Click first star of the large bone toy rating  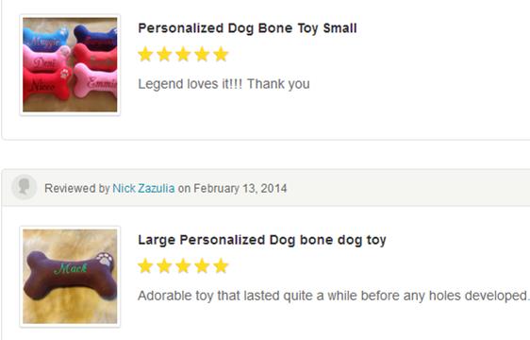coord(145,265)
